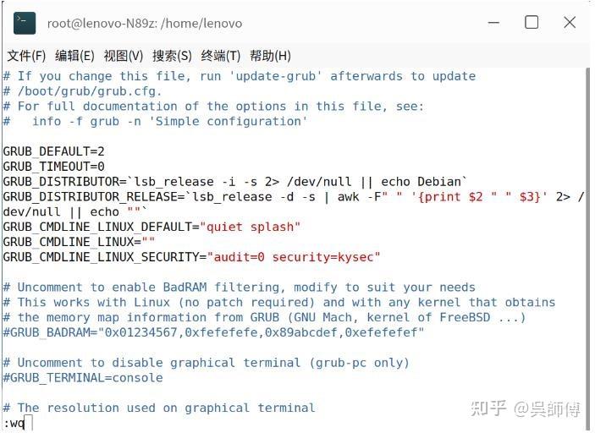Image resolution: width=595 pixels, height=433 pixels.
Task: Click the #GRUB_BADRAM commented line
Action: click(x=213, y=332)
